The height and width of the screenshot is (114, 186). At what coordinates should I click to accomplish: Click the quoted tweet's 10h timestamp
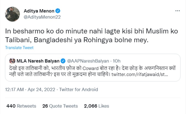[x=117, y=60]
